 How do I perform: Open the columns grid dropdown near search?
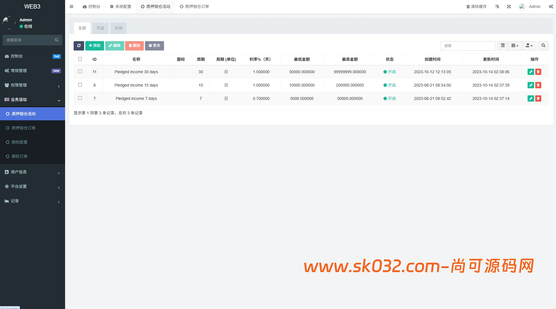tap(515, 46)
